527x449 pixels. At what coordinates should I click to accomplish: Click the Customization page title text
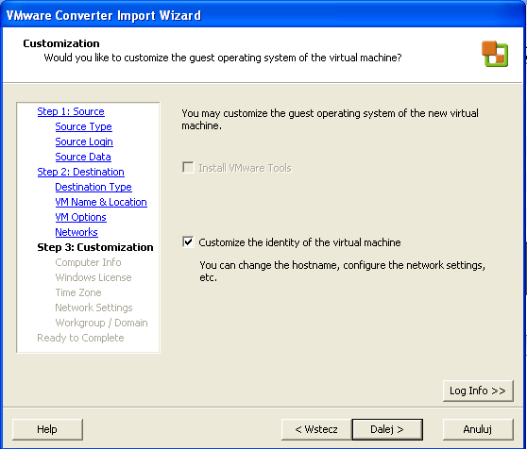tap(61, 43)
